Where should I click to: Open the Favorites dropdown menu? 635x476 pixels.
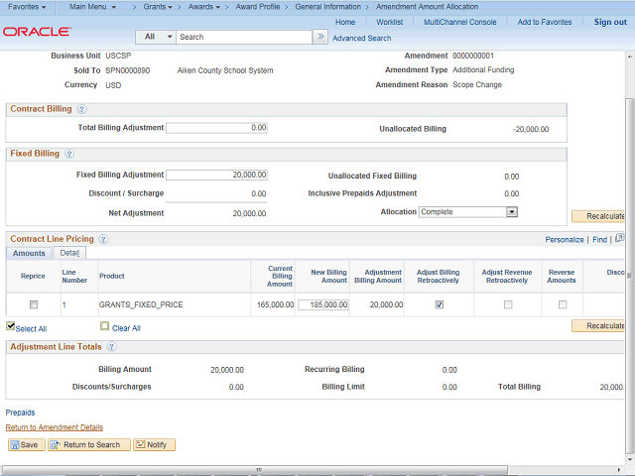[27, 7]
